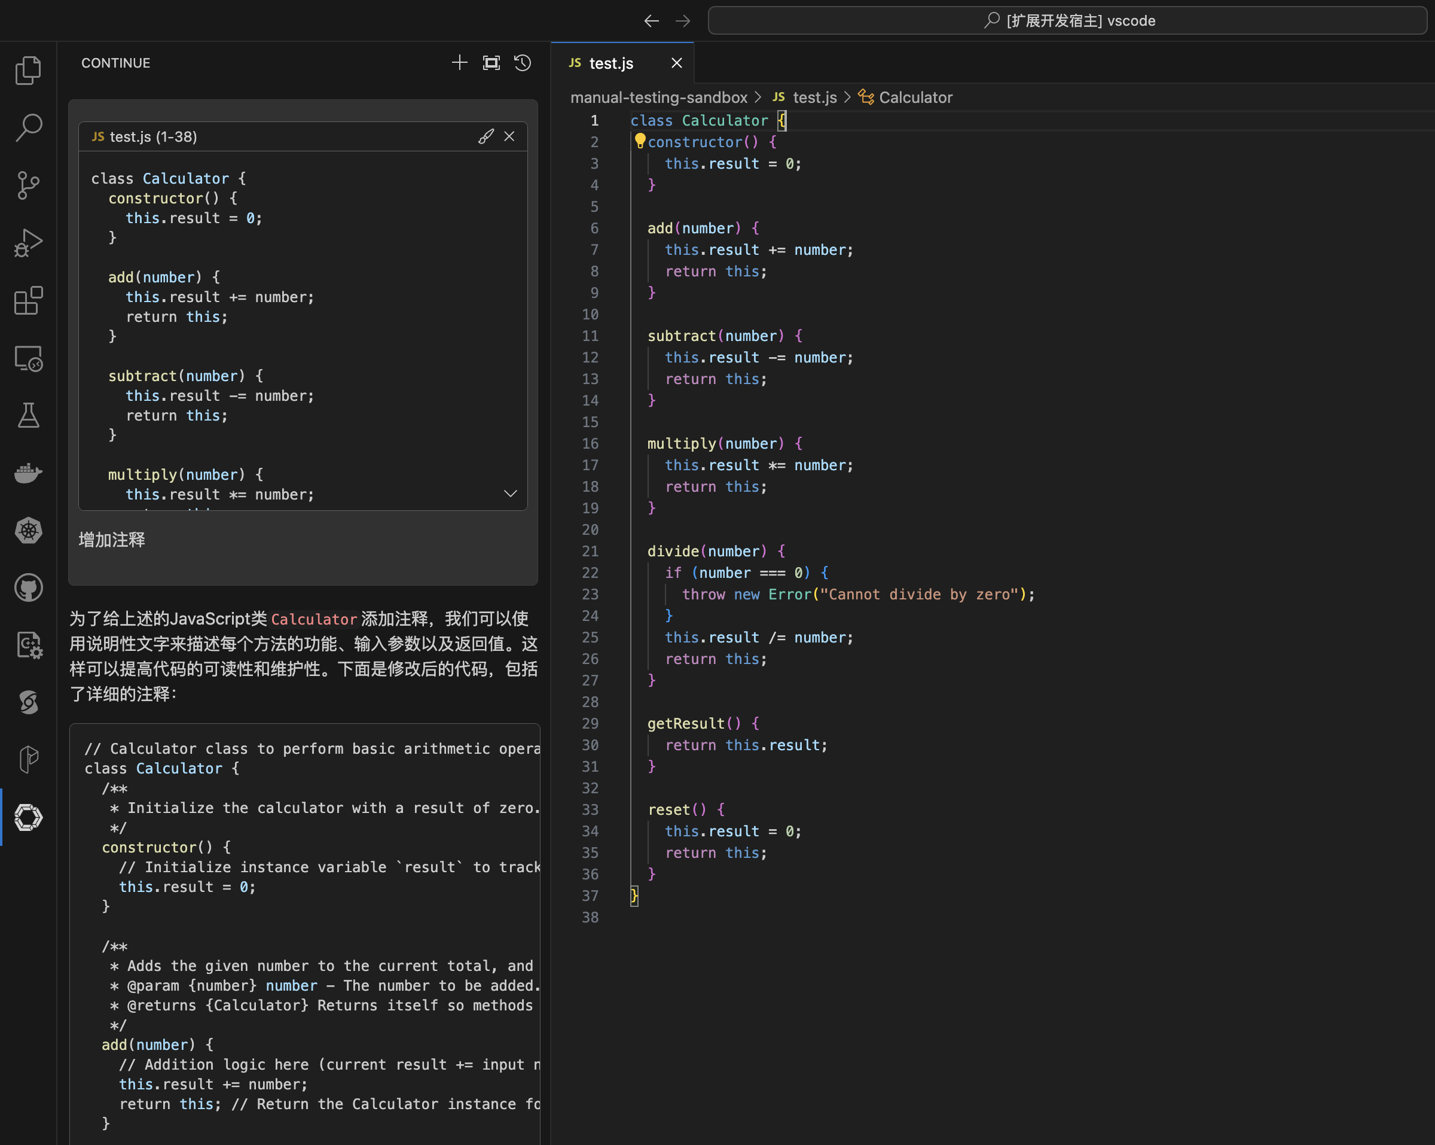Remove test.js (1-38) context snippet

(509, 136)
